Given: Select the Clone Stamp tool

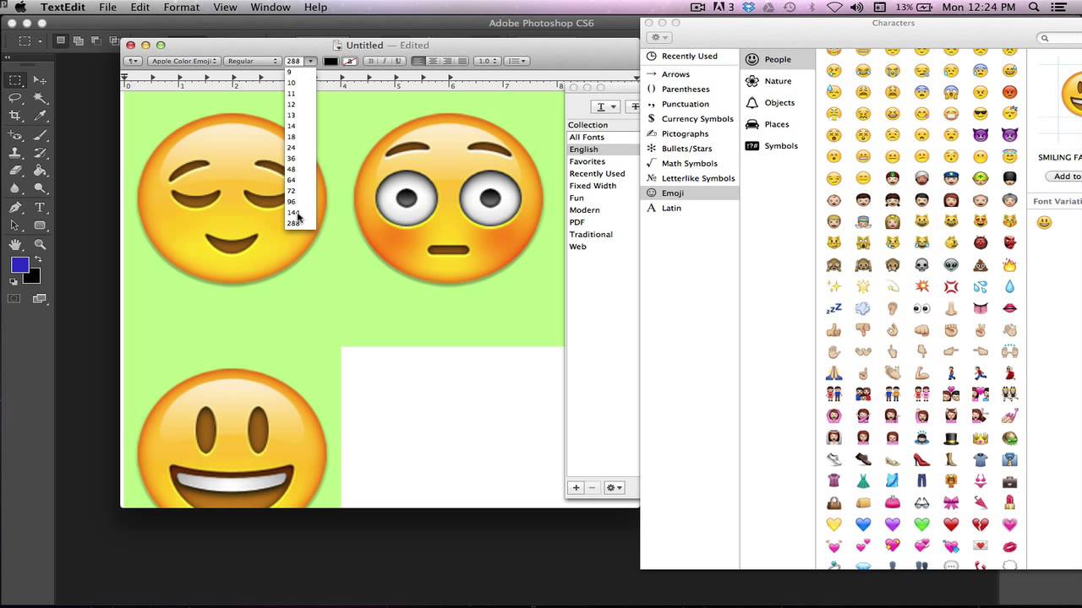Looking at the screenshot, I should click(x=14, y=153).
